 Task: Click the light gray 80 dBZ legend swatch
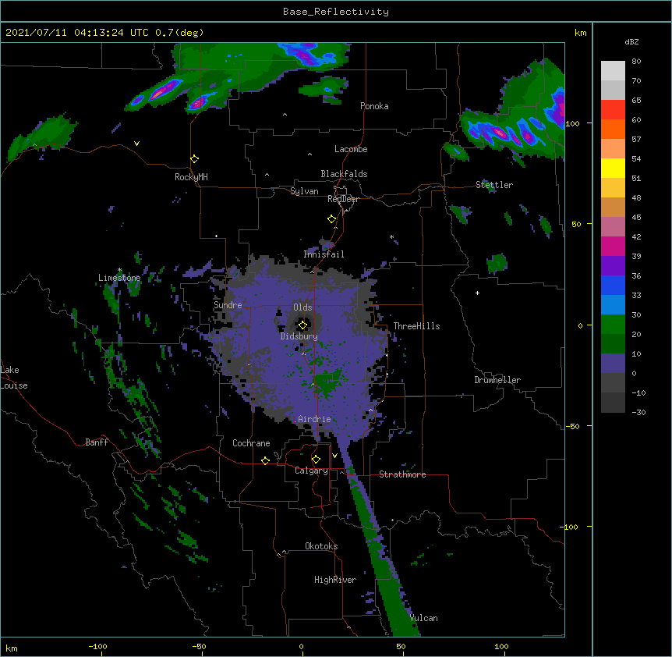pyautogui.click(x=613, y=71)
